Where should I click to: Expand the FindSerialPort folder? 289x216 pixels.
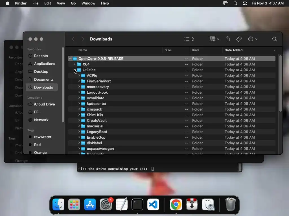coord(79,81)
